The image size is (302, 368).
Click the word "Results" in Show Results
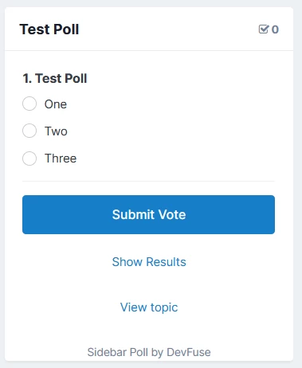(166, 262)
